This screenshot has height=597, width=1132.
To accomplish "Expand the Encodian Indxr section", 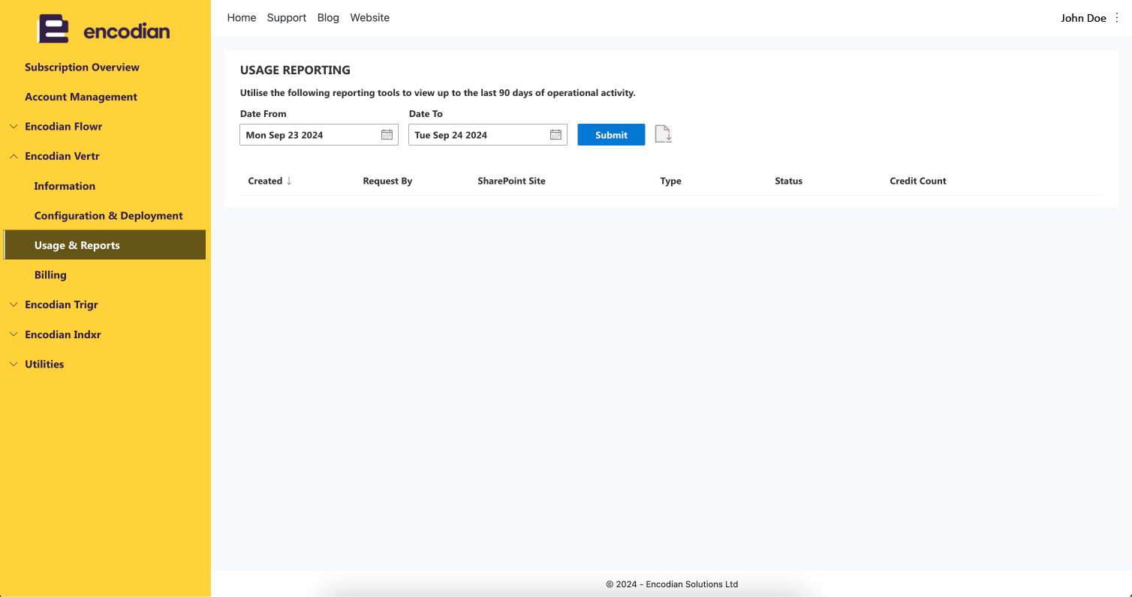I will click(x=14, y=334).
